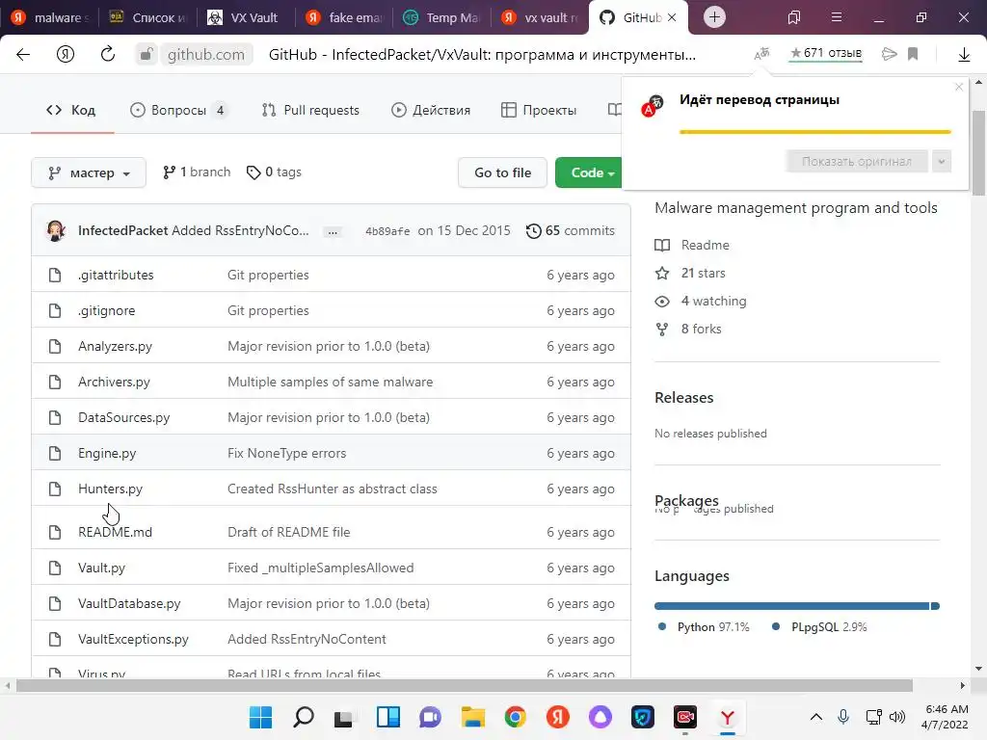Open commit hash 4b89afe

(387, 231)
